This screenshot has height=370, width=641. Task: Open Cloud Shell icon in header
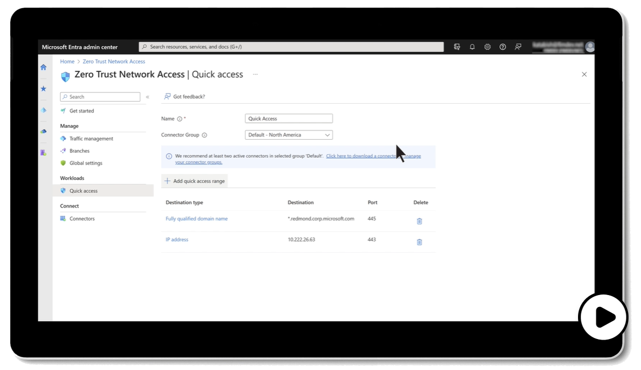coord(457,47)
